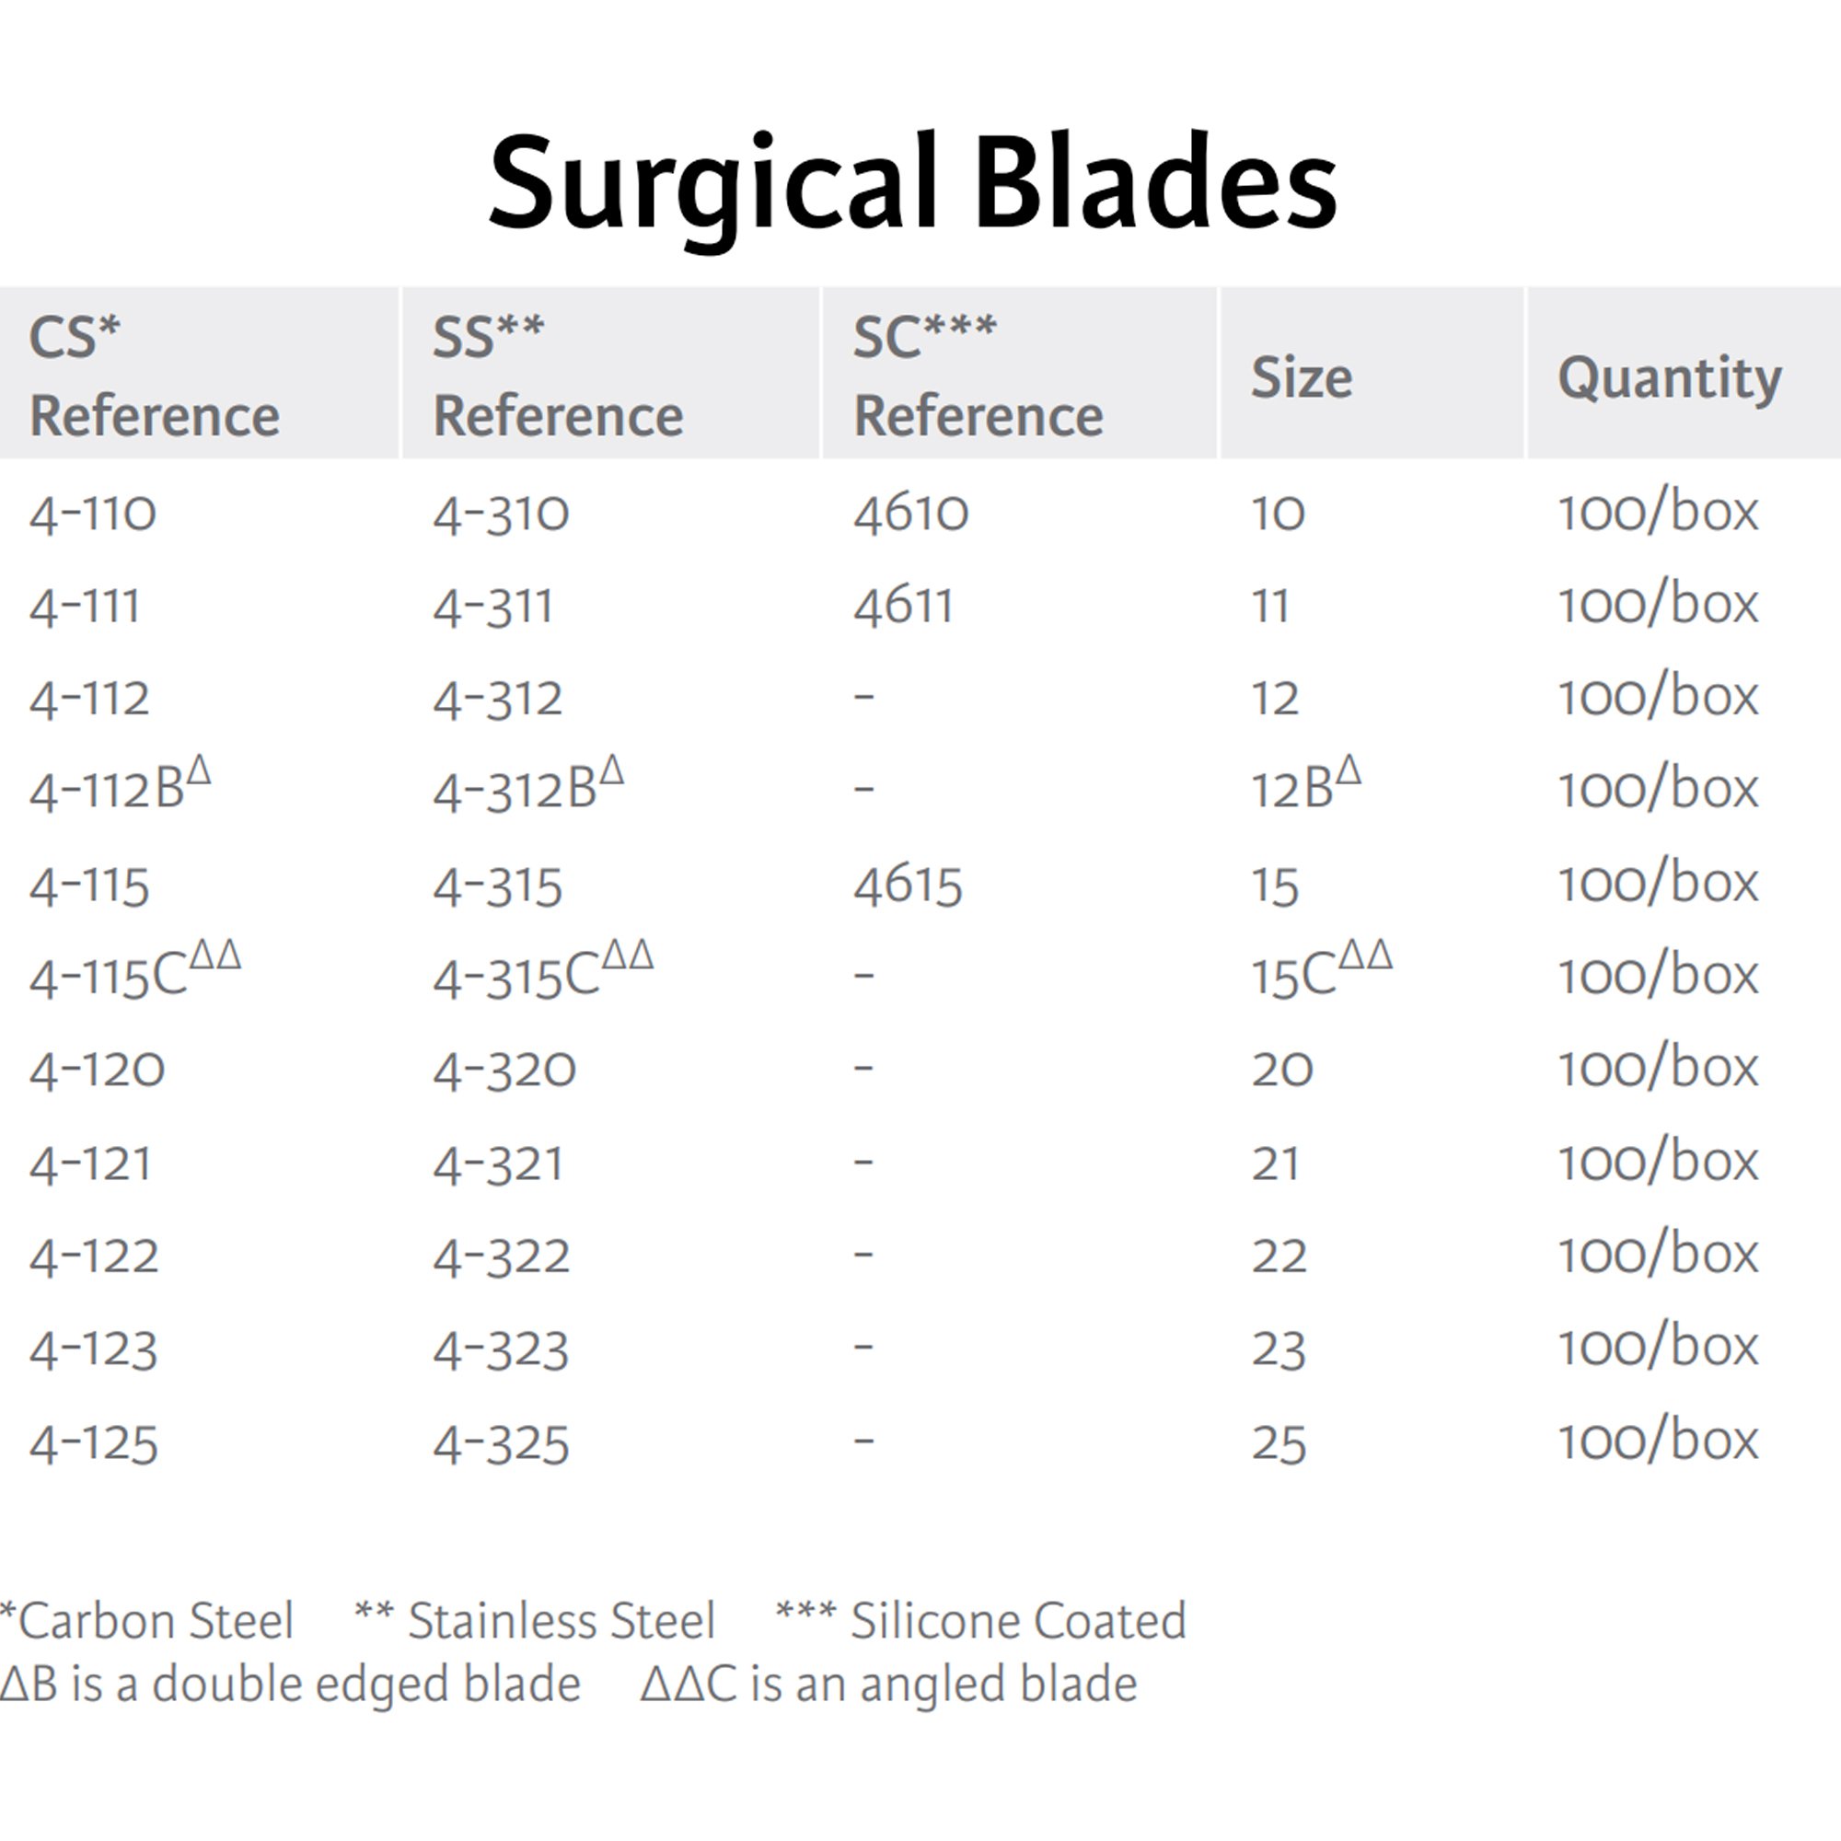Click the Surgical Blades title
The height and width of the screenshot is (1841, 1841).
coord(912,185)
